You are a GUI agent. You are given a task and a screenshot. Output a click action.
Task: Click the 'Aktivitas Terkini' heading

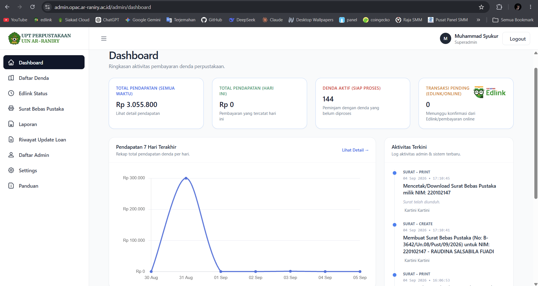click(409, 147)
